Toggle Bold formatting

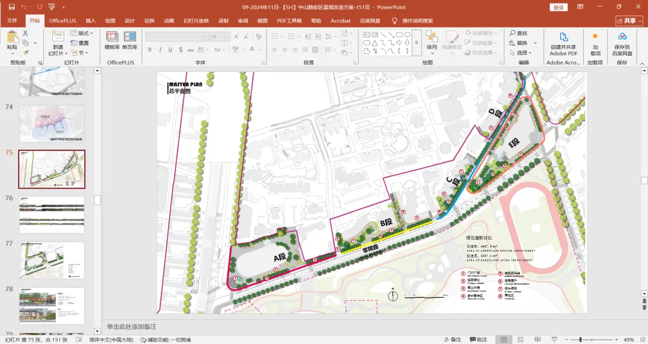149,50
